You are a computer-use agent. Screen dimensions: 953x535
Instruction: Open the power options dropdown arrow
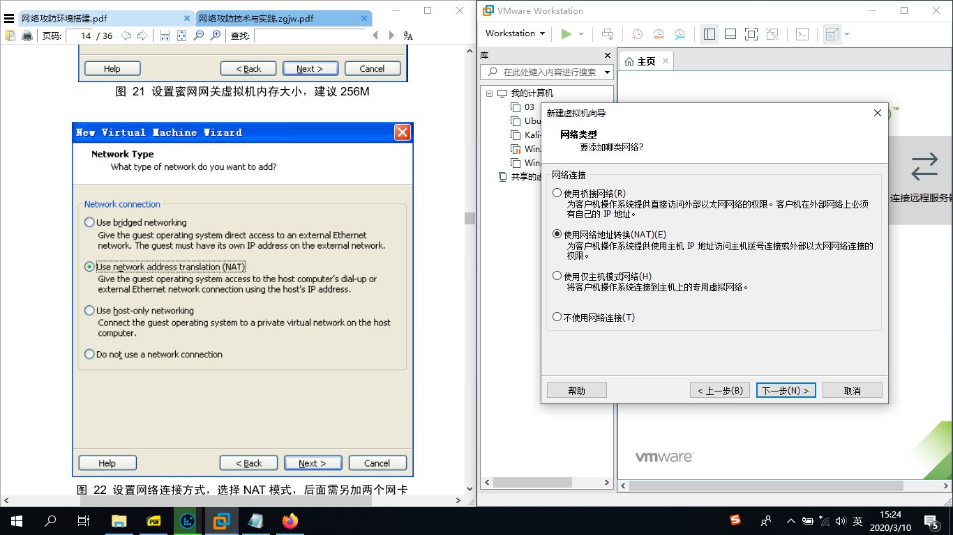[x=581, y=33]
